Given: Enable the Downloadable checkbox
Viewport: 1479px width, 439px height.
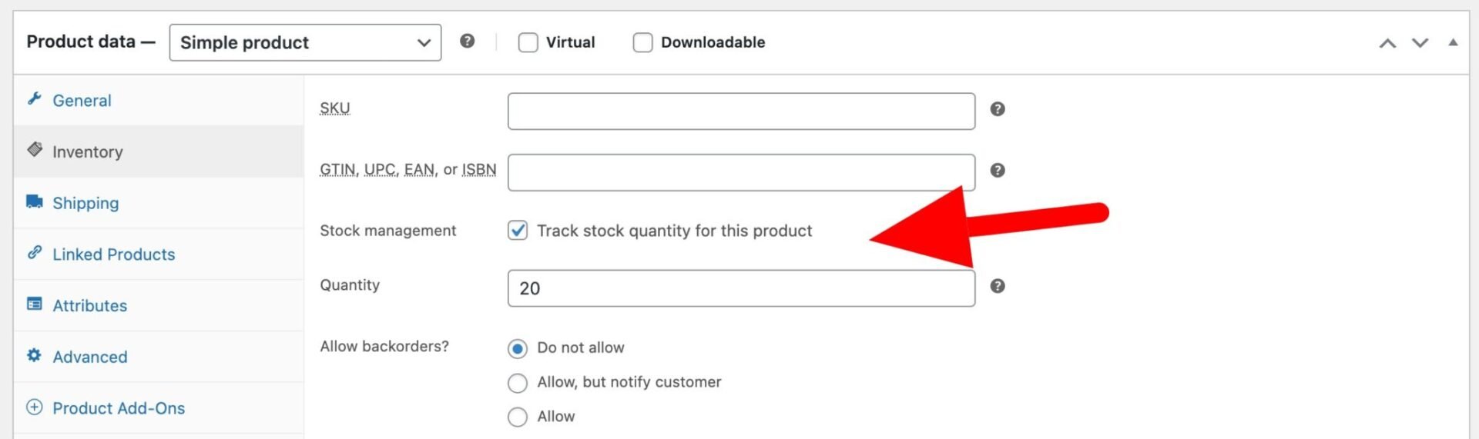Looking at the screenshot, I should click(x=642, y=42).
